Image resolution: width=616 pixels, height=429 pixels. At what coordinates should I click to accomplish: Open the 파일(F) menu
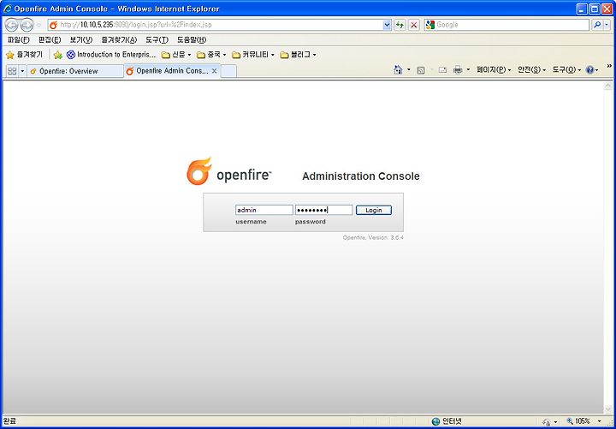(19, 39)
